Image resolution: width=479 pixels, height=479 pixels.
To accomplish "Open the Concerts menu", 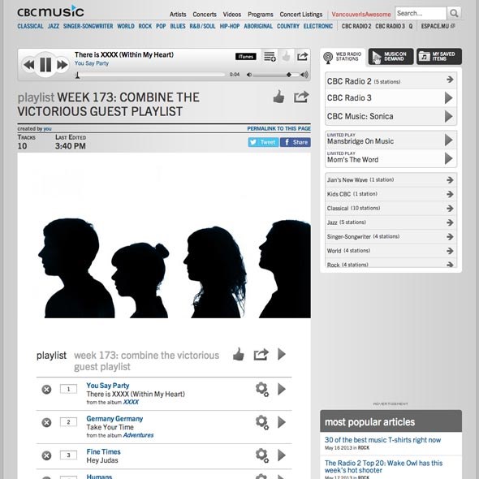I will (205, 15).
